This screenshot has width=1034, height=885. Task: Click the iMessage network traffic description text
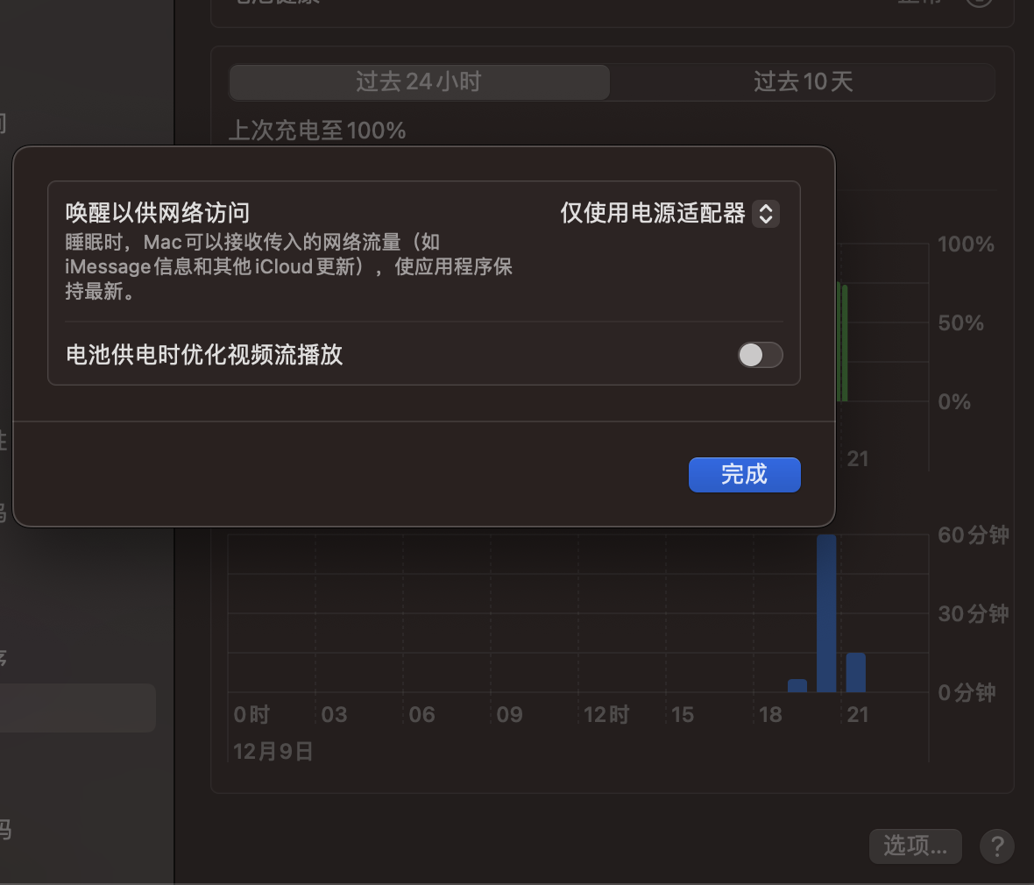[288, 266]
